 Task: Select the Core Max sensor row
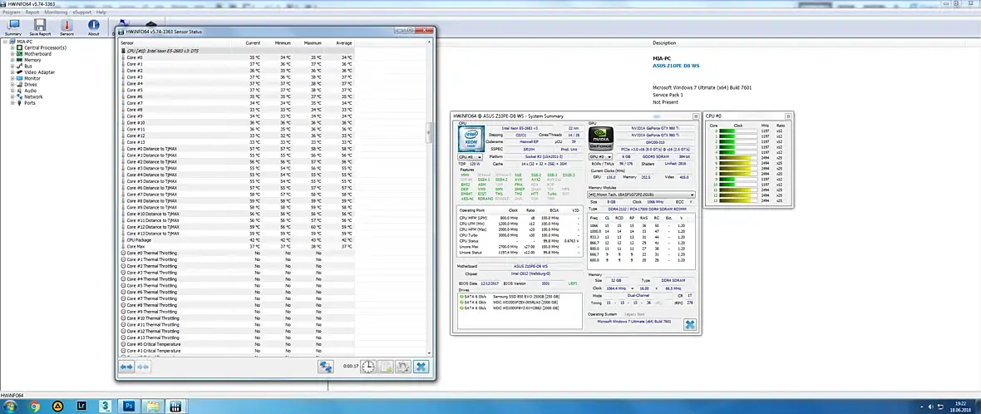[x=236, y=246]
